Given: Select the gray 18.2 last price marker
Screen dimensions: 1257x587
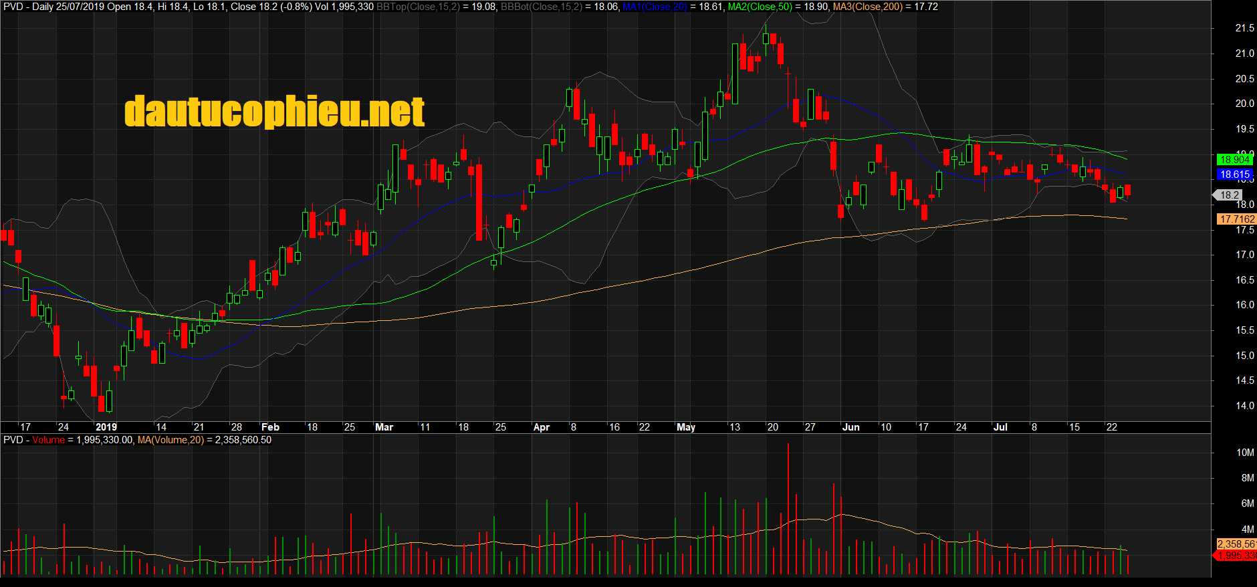Looking at the screenshot, I should (1229, 195).
